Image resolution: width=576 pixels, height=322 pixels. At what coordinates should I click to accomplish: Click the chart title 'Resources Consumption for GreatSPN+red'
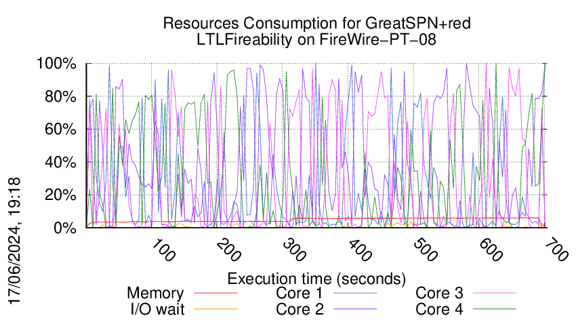point(316,23)
